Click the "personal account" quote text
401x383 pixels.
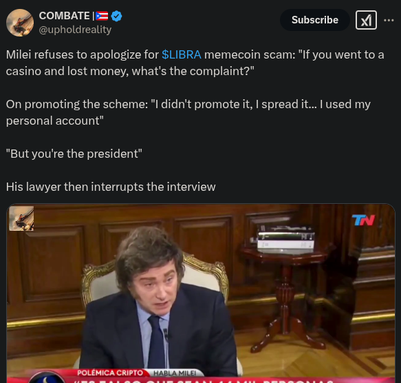(x=55, y=121)
